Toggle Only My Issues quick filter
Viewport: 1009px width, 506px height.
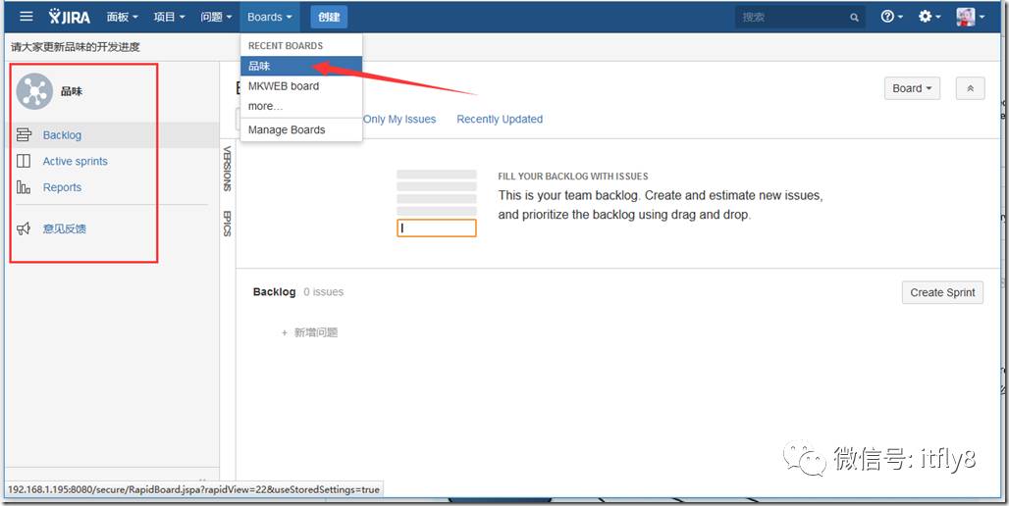pyautogui.click(x=399, y=119)
